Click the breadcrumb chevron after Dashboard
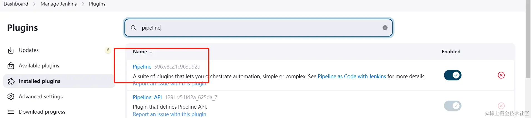Screen dimensions: 531x118 (34, 4)
